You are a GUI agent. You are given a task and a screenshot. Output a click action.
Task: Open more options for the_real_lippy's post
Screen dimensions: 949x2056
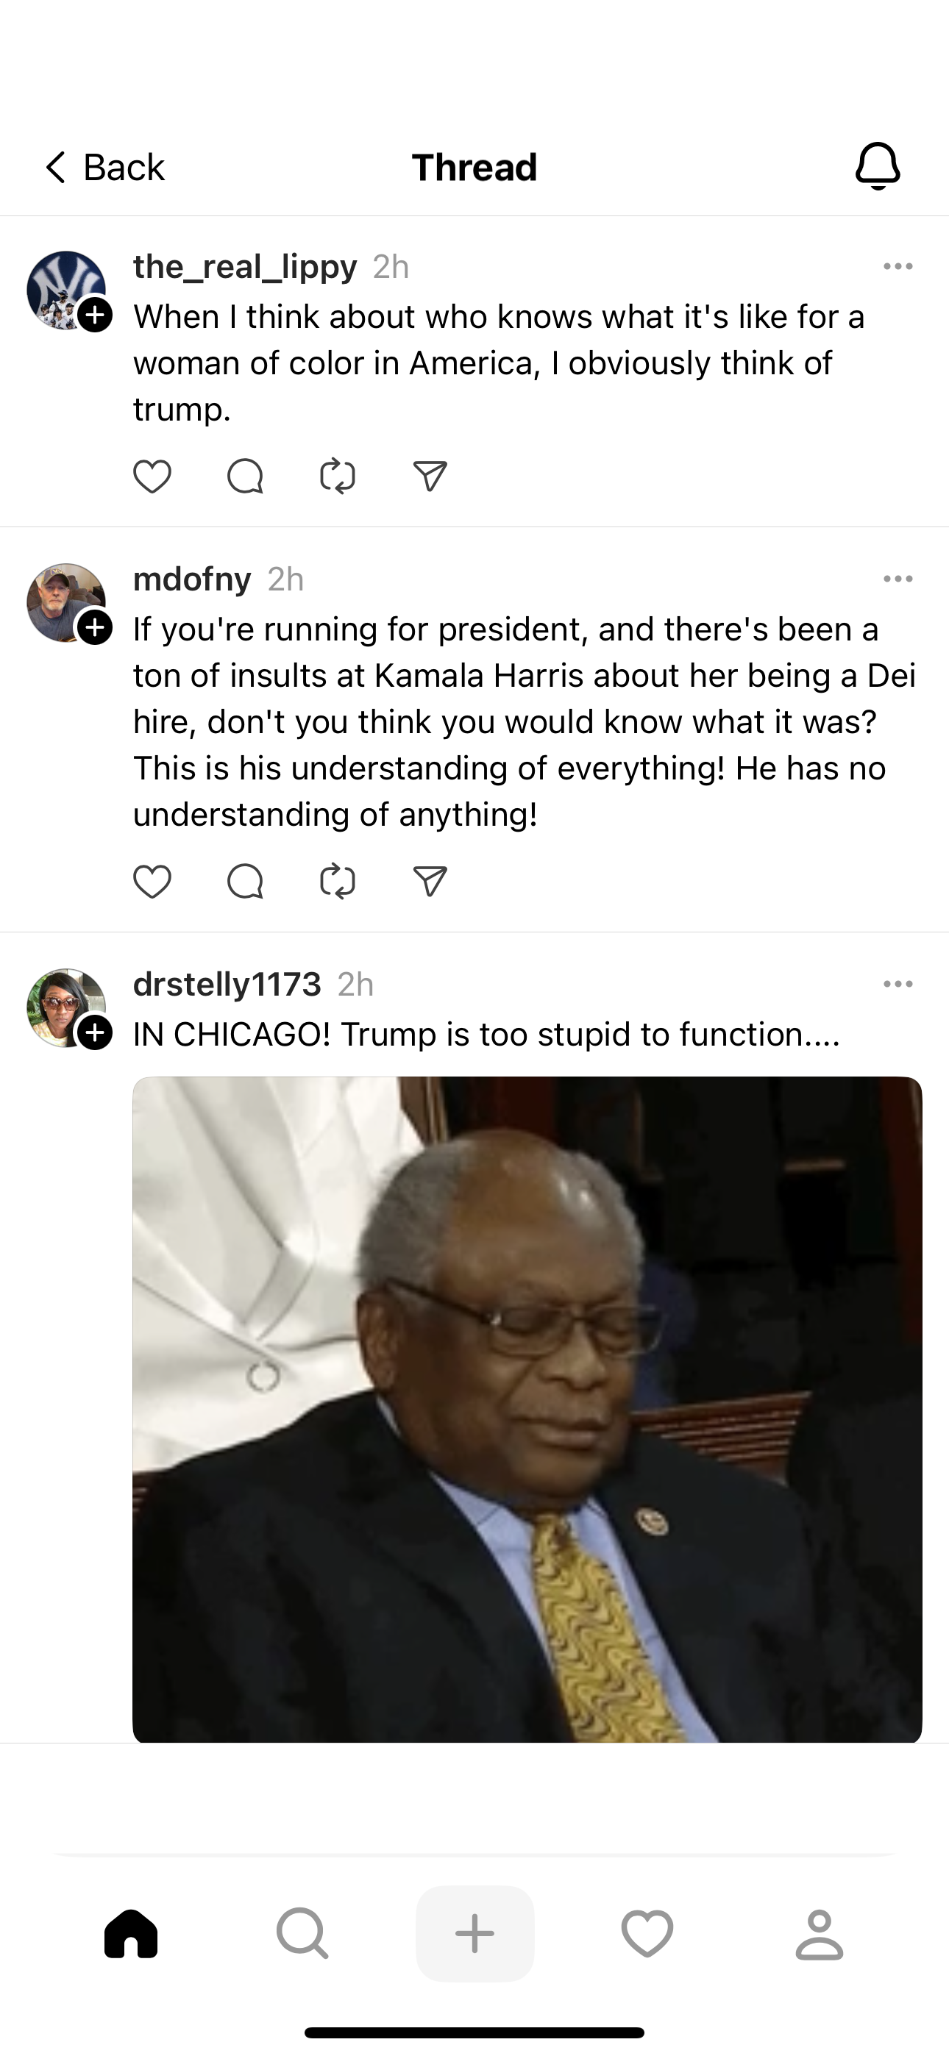tap(898, 267)
